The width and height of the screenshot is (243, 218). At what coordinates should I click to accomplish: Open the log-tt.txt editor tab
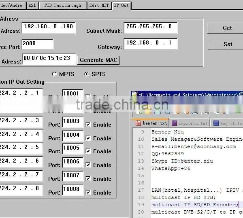227,123
